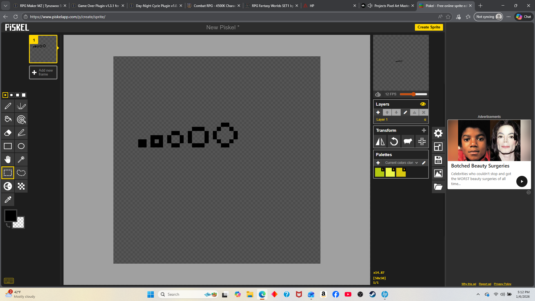Open primary black color swatch
Image resolution: width=535 pixels, height=301 pixels.
tap(11, 216)
